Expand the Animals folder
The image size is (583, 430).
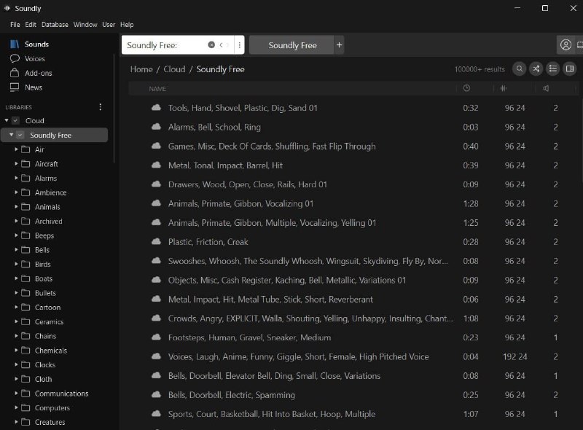tap(16, 206)
